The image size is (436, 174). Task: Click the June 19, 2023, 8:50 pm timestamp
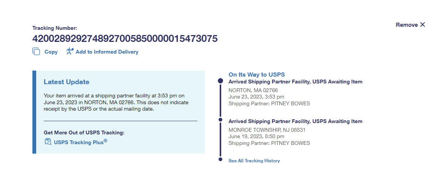click(256, 136)
